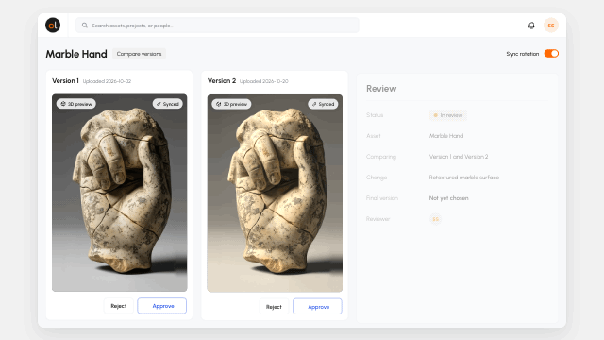Image resolution: width=604 pixels, height=340 pixels.
Task: Click the Reviewer field label
Action: tap(377, 219)
